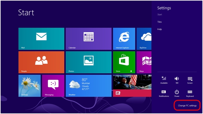Open the Screen brightness setting
This screenshot has height=114, width=203.
point(190,80)
